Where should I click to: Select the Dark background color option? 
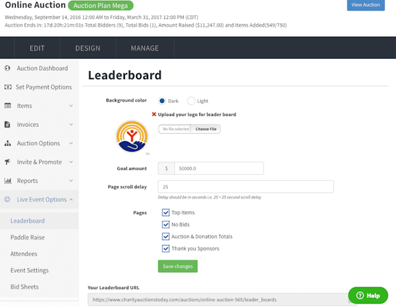162,101
